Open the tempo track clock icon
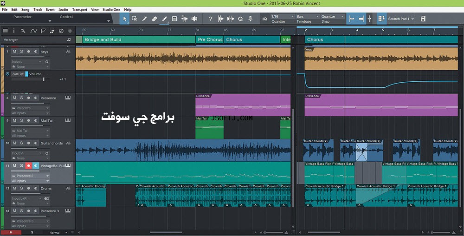The image size is (464, 236). [61, 31]
